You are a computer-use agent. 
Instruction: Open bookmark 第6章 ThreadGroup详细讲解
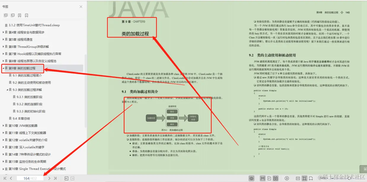[29, 47]
